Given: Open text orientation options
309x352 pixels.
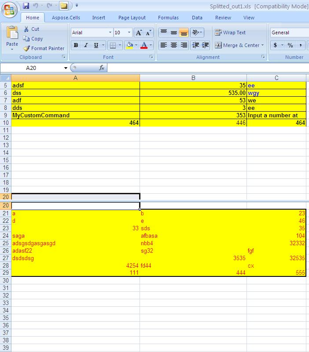Looking at the screenshot, I should (197, 33).
